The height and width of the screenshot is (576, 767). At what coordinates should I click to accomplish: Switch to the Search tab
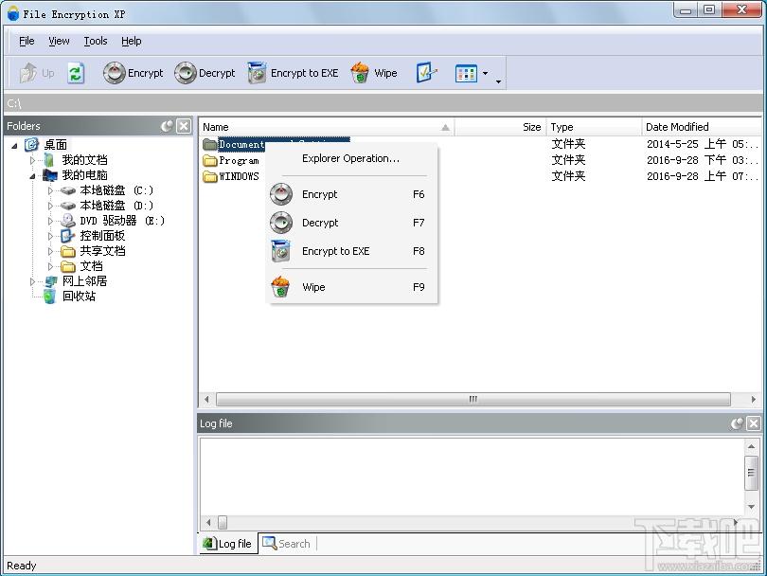click(x=287, y=544)
